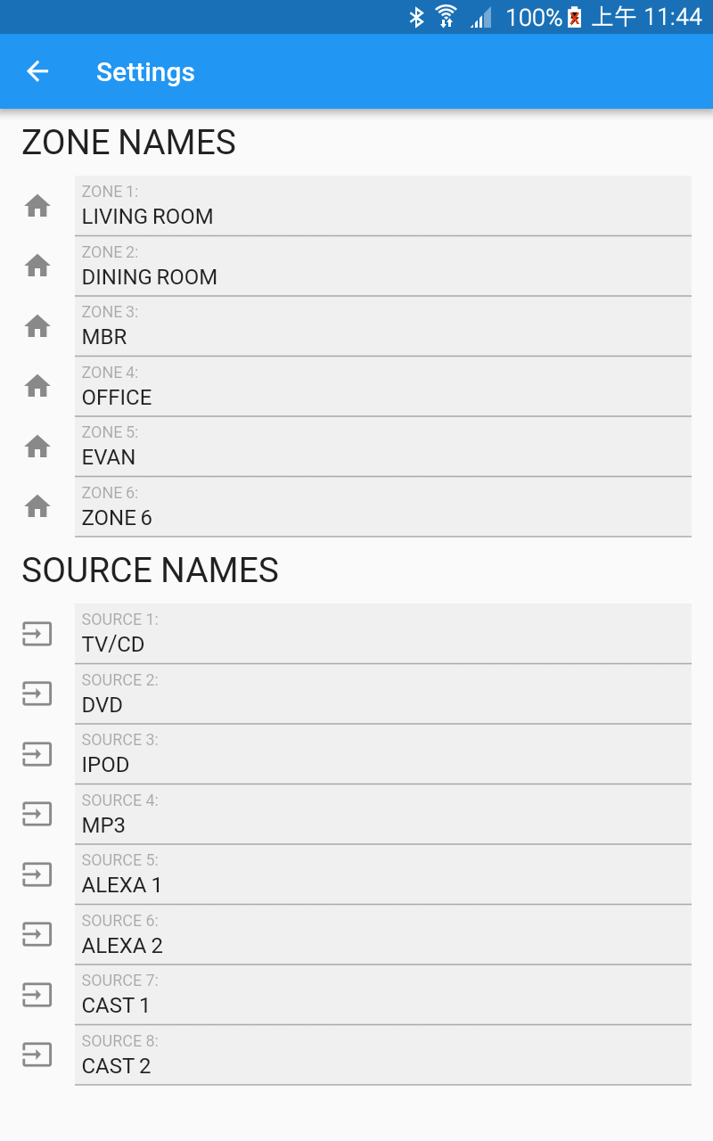The image size is (713, 1141).
Task: Tap the back arrow in Settings header
Action: 37,71
